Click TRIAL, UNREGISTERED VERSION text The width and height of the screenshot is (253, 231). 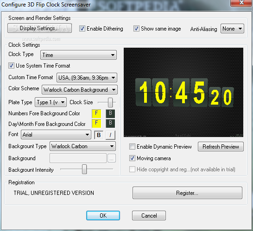(54, 193)
